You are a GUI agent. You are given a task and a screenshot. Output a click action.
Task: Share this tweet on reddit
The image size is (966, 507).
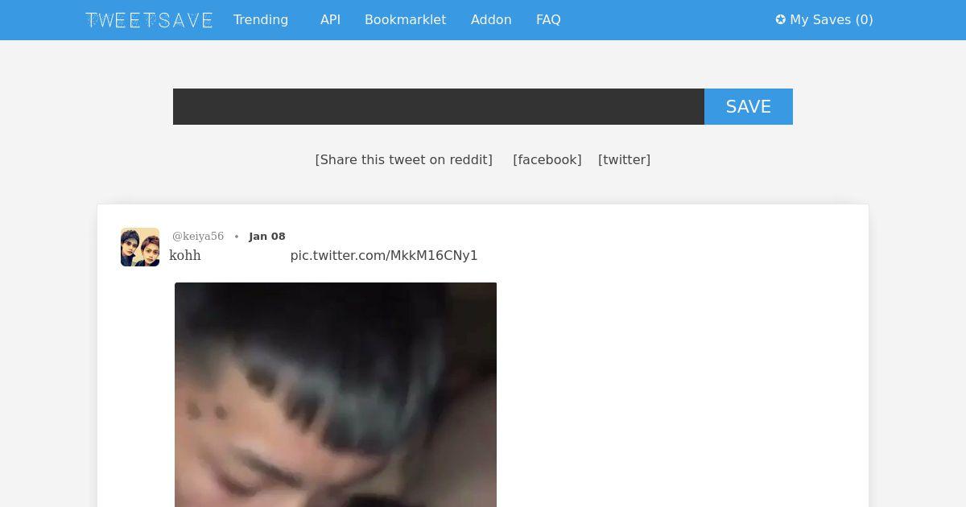pyautogui.click(x=404, y=159)
